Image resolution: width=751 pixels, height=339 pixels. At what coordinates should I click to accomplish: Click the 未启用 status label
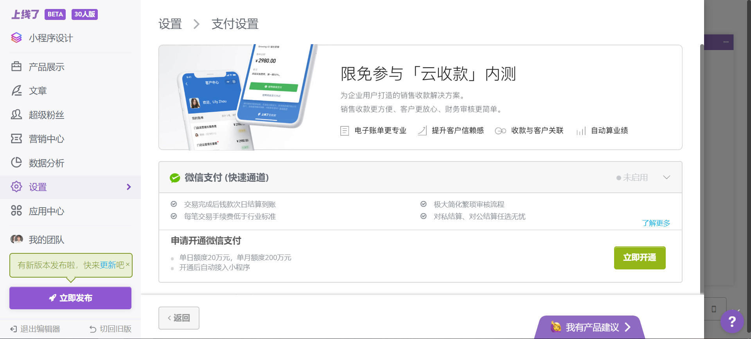click(x=632, y=178)
